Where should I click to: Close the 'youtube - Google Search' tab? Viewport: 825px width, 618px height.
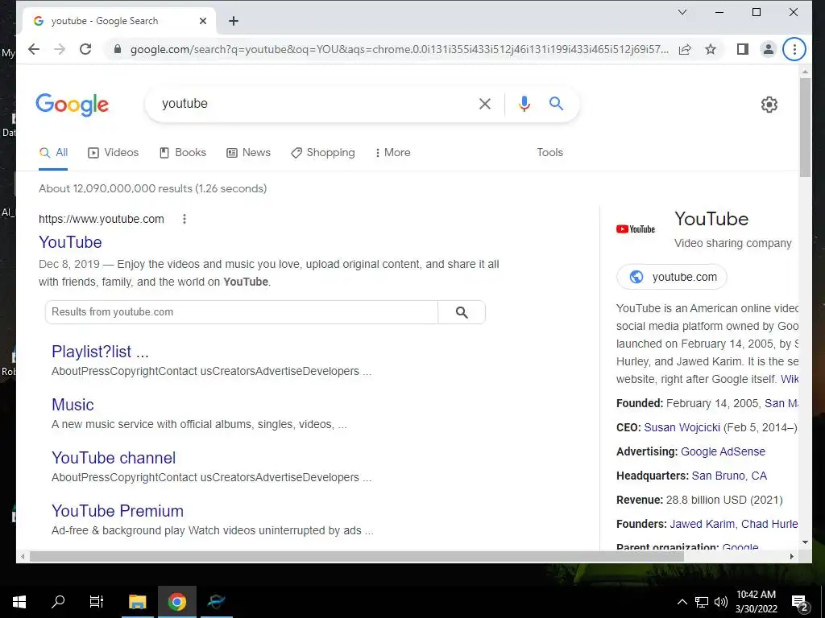click(x=203, y=21)
